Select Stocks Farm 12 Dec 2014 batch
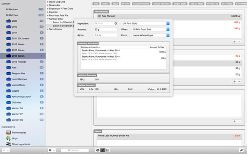The image size is (247, 154). (123, 52)
